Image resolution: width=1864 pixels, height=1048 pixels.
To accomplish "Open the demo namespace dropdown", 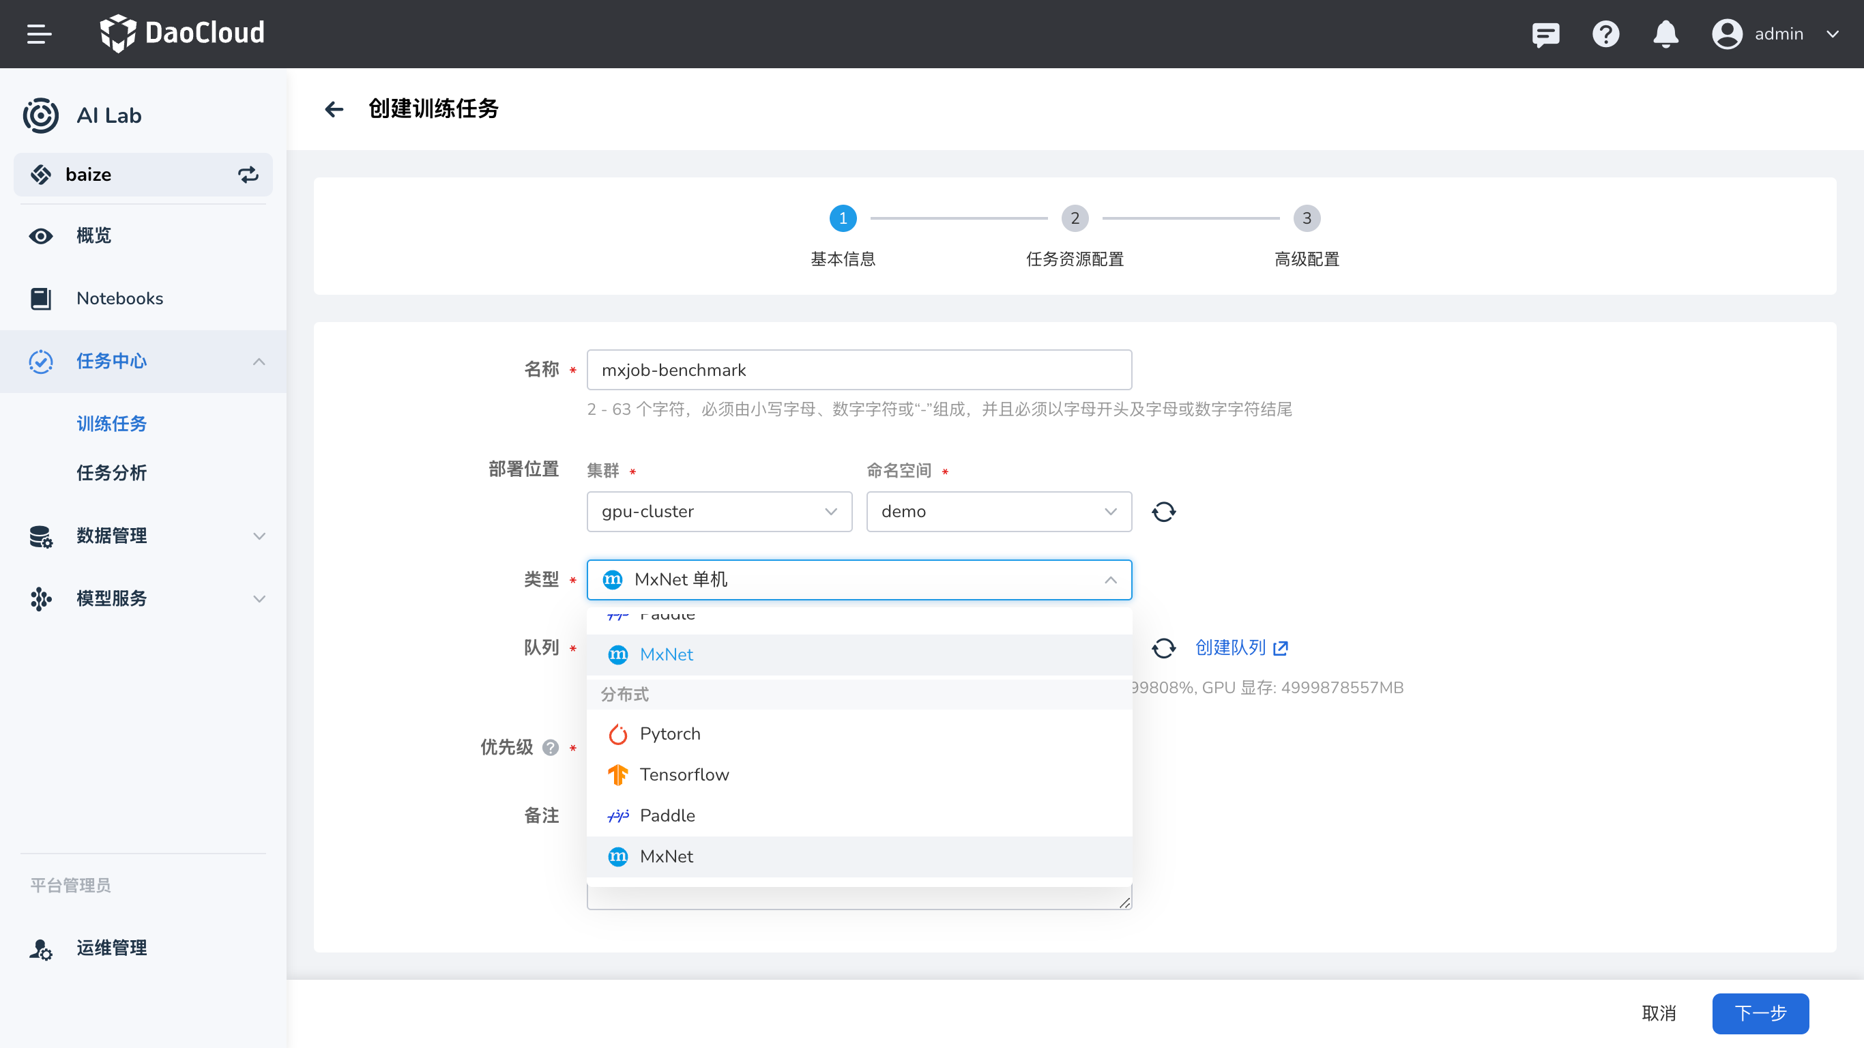I will tap(998, 512).
